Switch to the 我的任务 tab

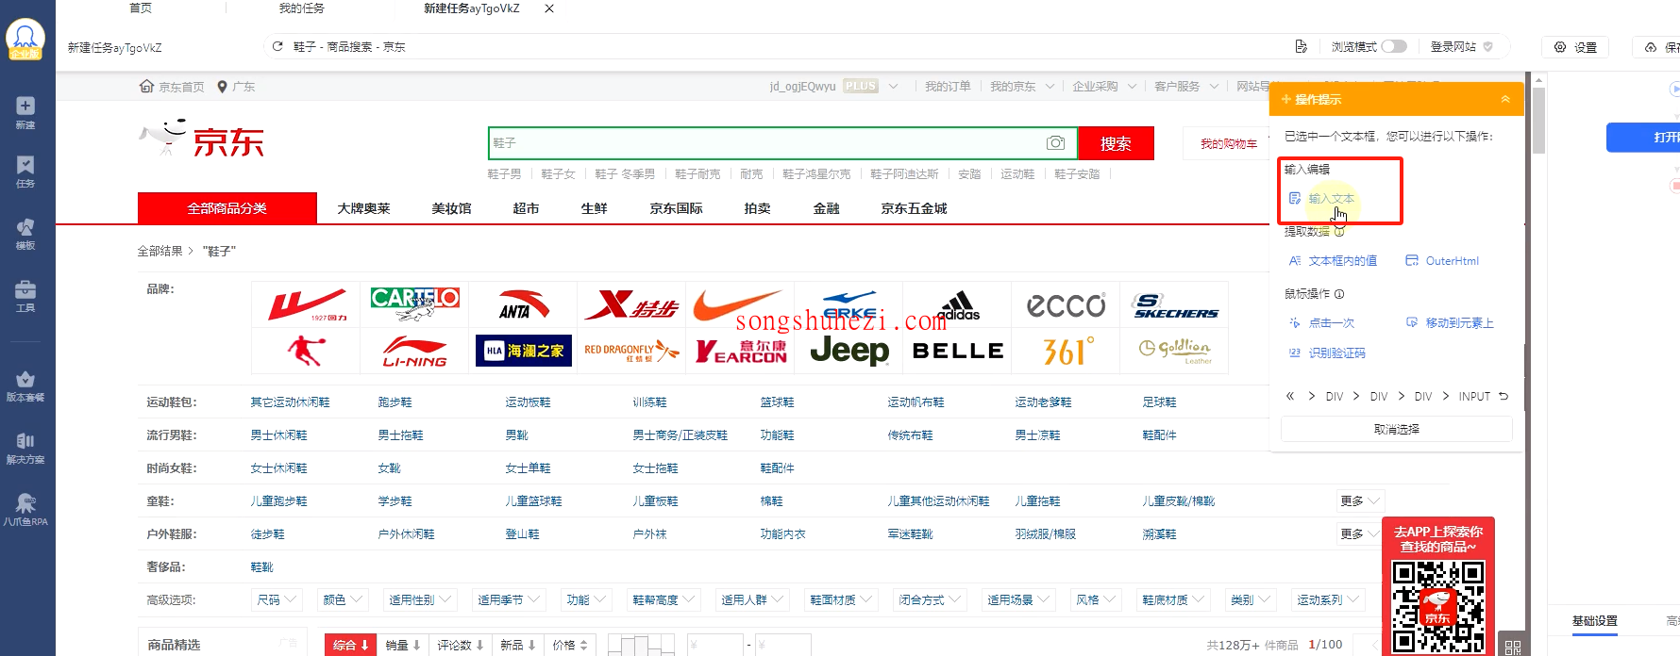click(302, 8)
